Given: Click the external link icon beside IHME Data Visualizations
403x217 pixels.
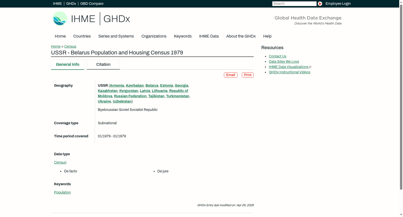Looking at the screenshot, I should click(310, 67).
